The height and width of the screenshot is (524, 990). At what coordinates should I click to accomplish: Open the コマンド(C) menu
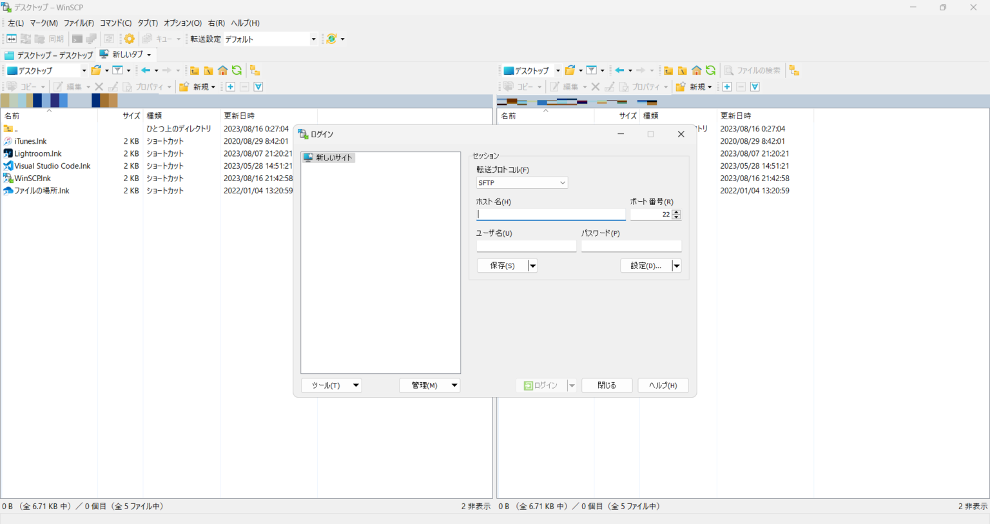115,23
